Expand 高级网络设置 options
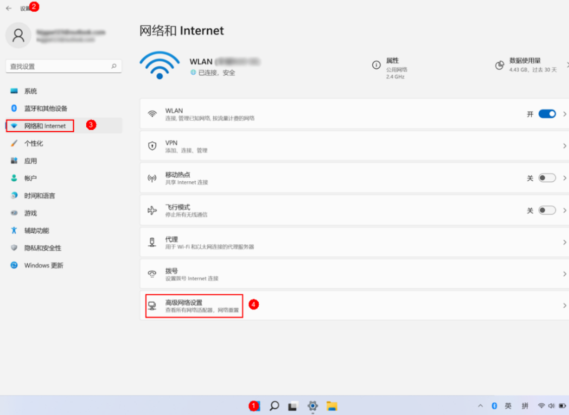The image size is (569, 415). point(193,305)
